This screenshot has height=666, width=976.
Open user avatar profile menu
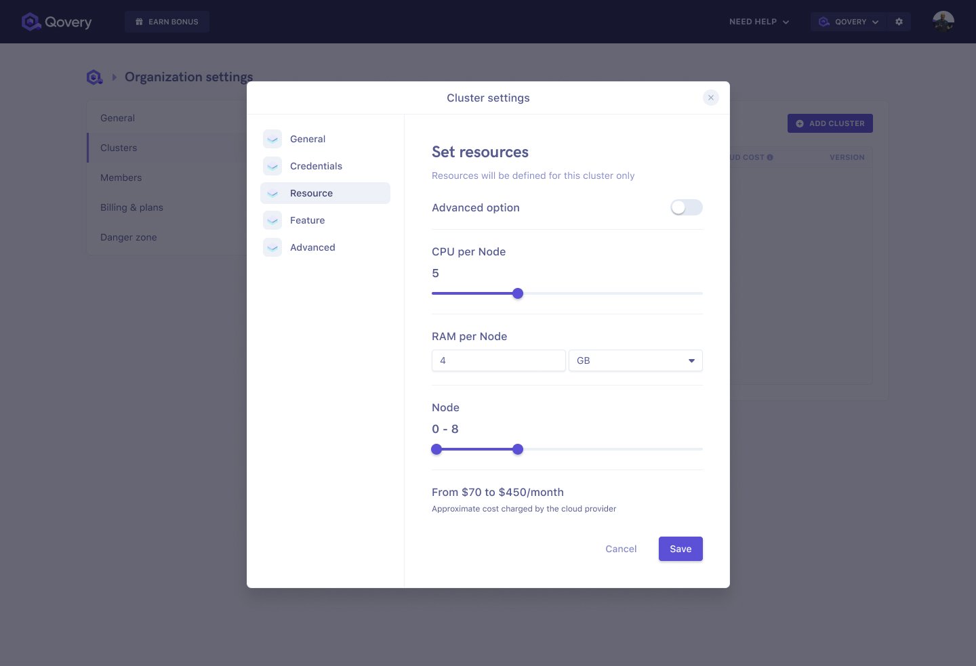(x=943, y=22)
